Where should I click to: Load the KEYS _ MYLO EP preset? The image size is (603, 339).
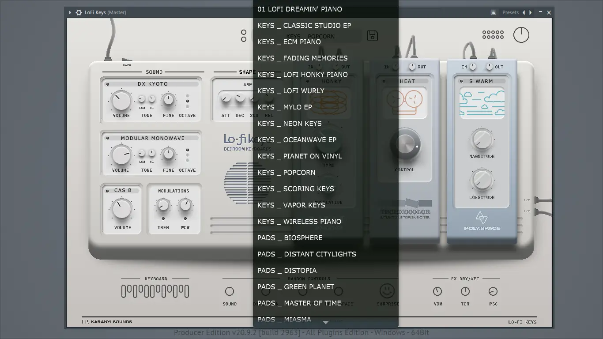[x=326, y=107]
